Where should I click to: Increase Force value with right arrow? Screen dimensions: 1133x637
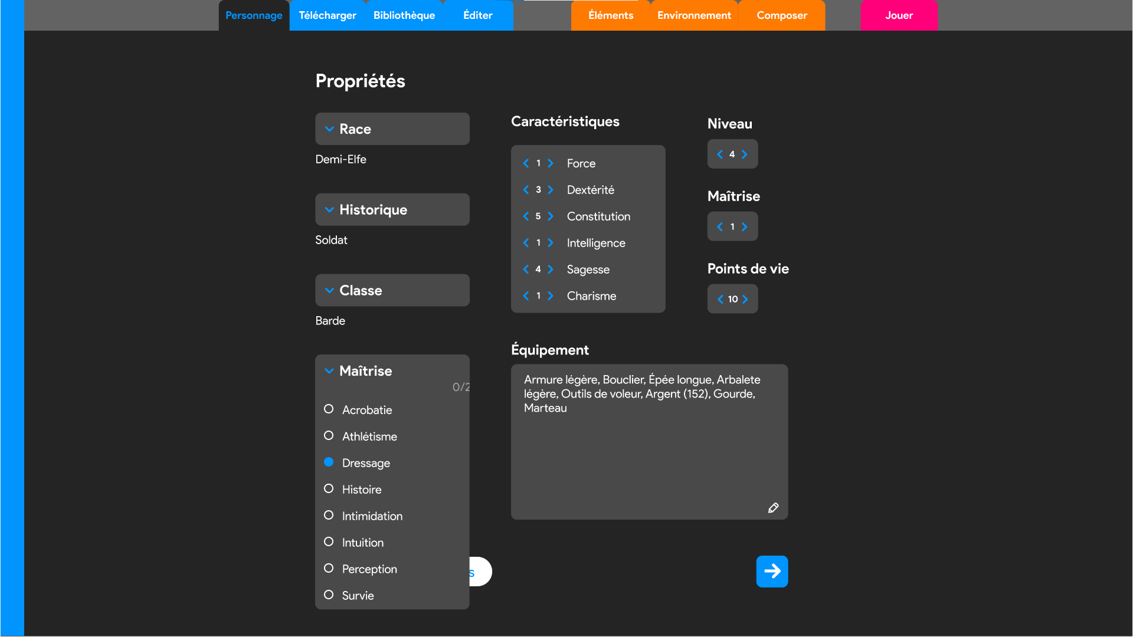point(551,163)
